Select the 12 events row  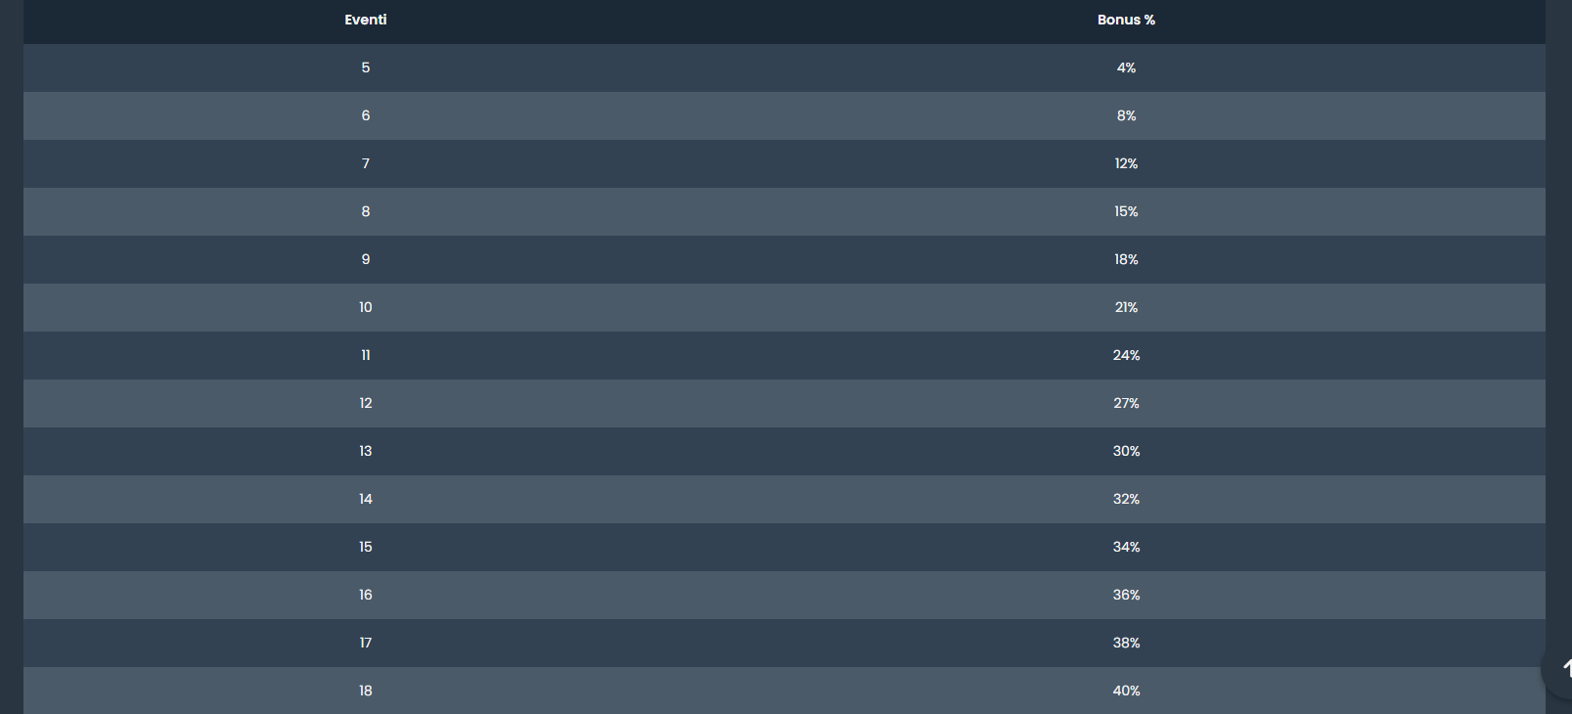coord(785,403)
